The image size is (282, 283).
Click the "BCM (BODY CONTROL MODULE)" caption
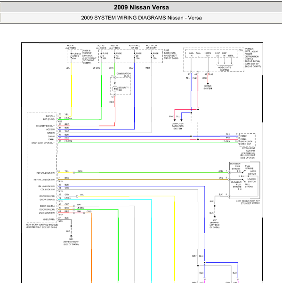click(42, 225)
